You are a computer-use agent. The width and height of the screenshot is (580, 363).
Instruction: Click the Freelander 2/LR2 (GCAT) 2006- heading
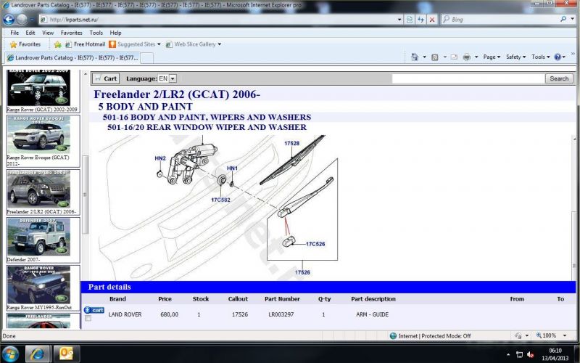tap(177, 94)
